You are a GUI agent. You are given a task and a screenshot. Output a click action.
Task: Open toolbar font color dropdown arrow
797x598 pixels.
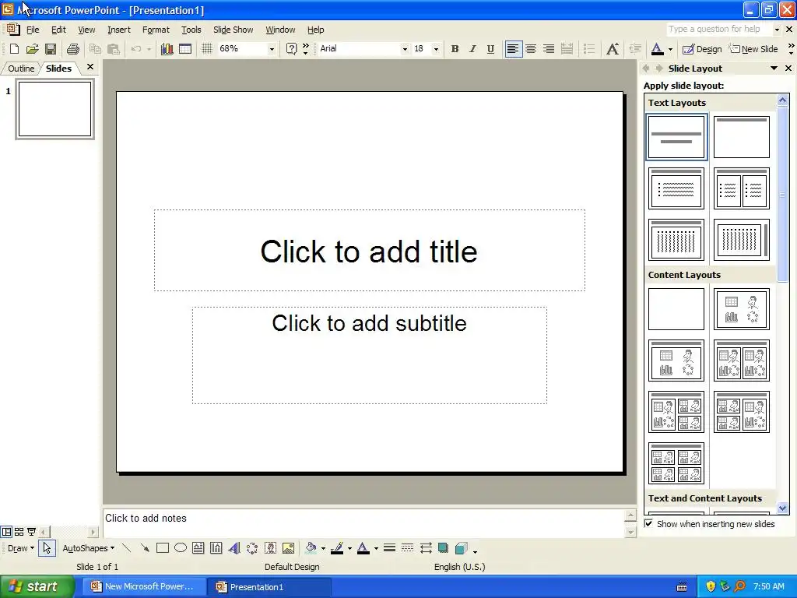coord(670,49)
